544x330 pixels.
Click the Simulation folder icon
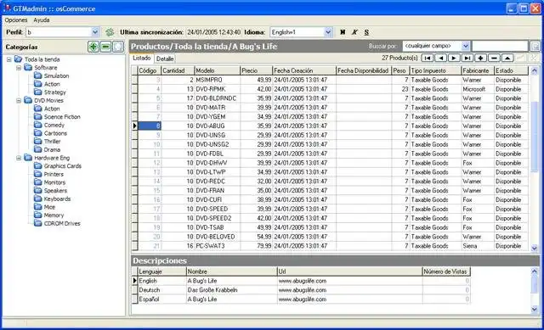(x=37, y=76)
